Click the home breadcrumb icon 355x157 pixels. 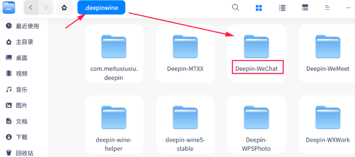click(x=64, y=8)
